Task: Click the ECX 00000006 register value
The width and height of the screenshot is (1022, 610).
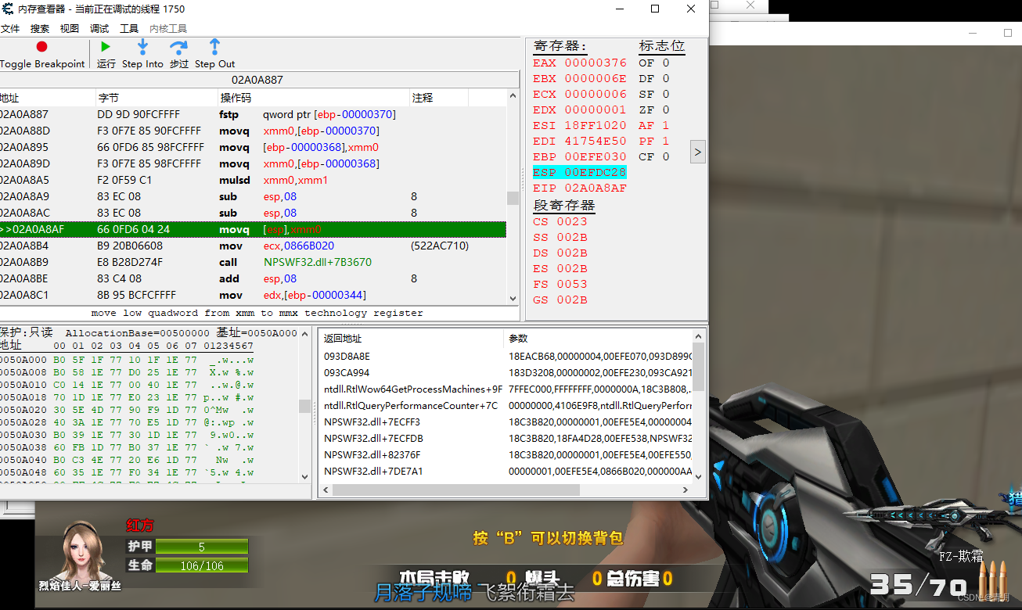Action: pyautogui.click(x=580, y=94)
